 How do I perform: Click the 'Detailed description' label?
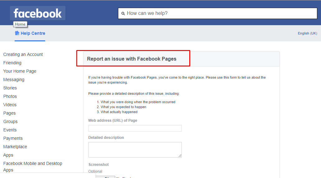tap(106, 138)
